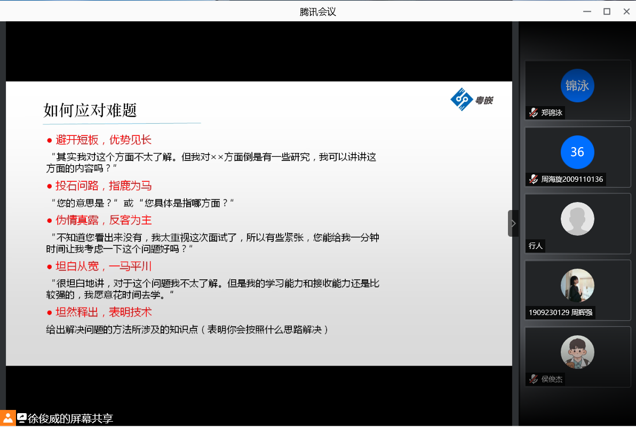Screen dimensions: 636x427
Task: Click the muted microphone icon beside 郑锦泳
Action: 533,112
